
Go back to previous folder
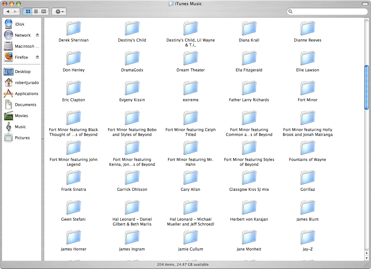[x=7, y=11]
